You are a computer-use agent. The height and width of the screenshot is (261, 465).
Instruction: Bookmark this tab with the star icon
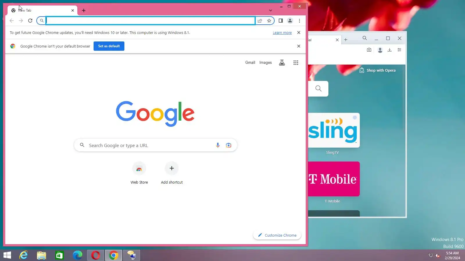pyautogui.click(x=269, y=21)
